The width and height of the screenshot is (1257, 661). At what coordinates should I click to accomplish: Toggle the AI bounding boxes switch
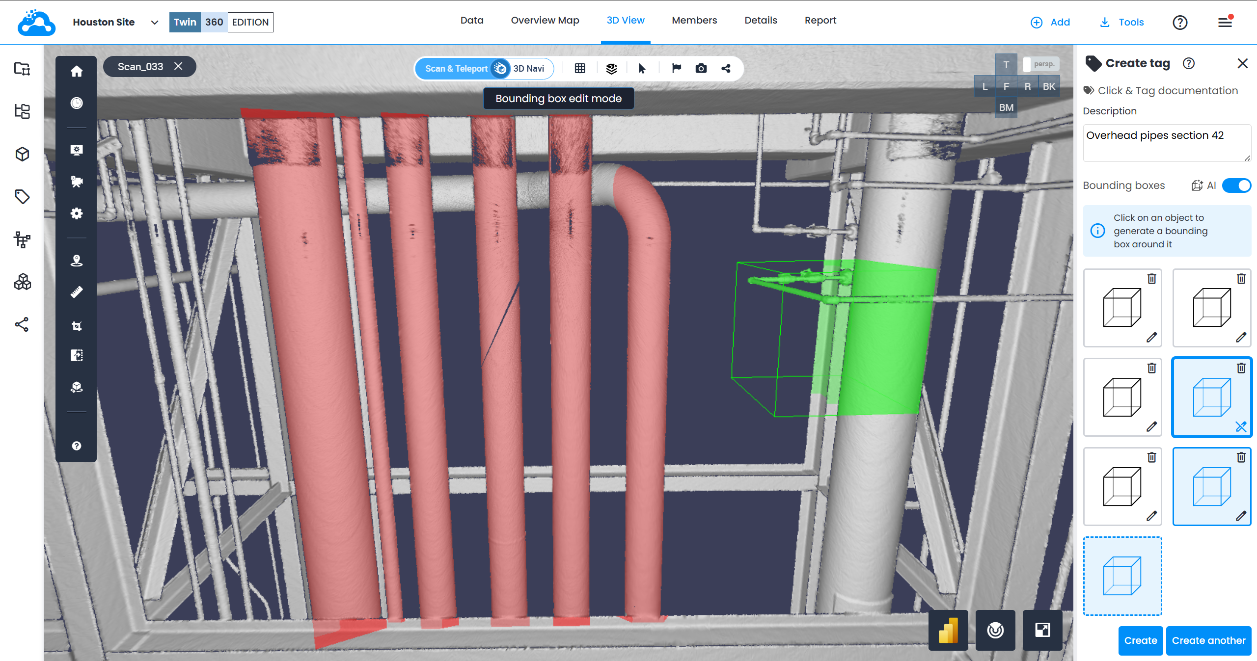pos(1236,185)
